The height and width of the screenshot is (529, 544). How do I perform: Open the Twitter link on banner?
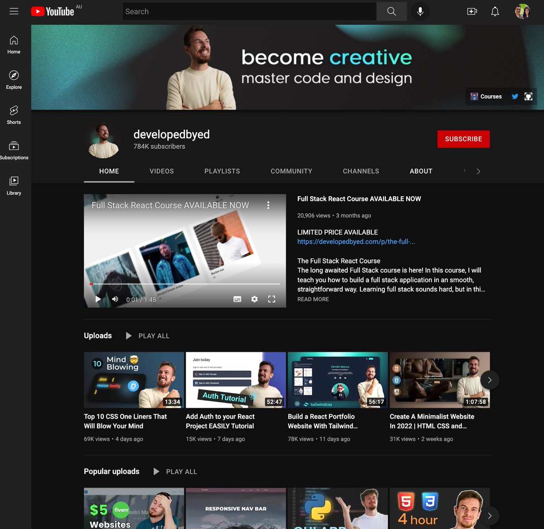tap(515, 97)
